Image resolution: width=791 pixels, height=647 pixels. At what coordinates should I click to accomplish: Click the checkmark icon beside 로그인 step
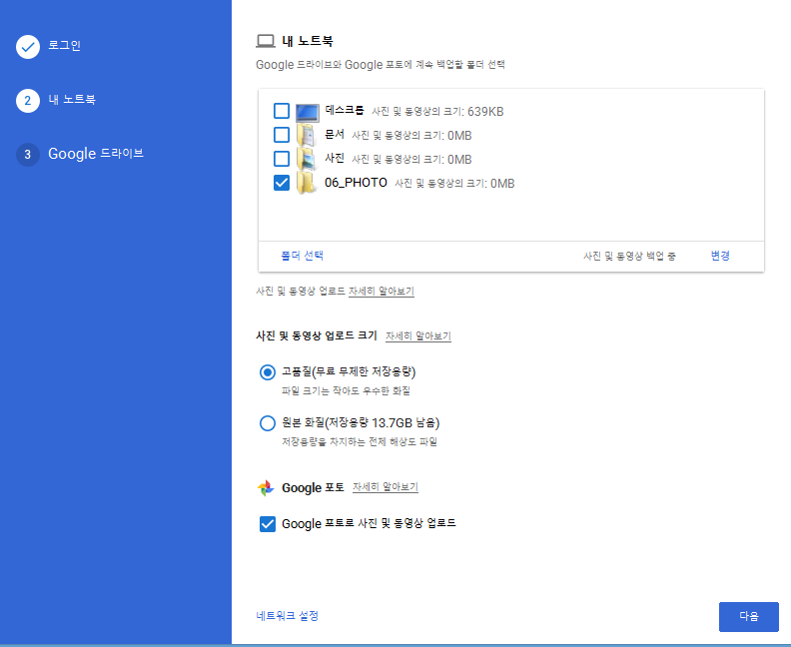point(28,47)
